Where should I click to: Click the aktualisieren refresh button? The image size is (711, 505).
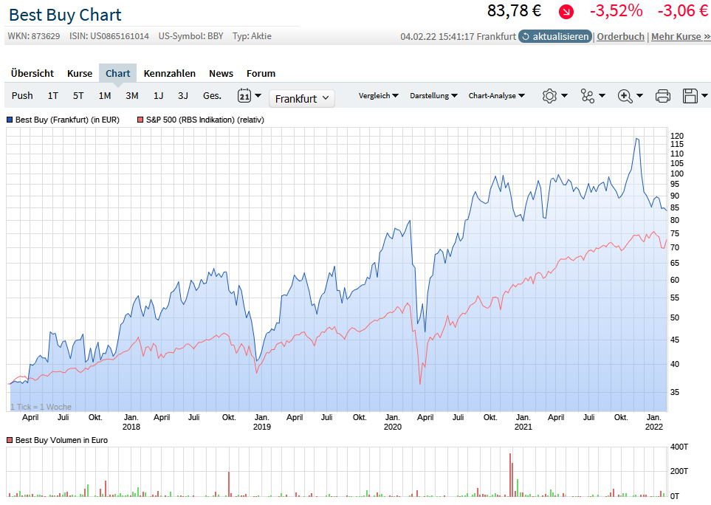click(555, 36)
